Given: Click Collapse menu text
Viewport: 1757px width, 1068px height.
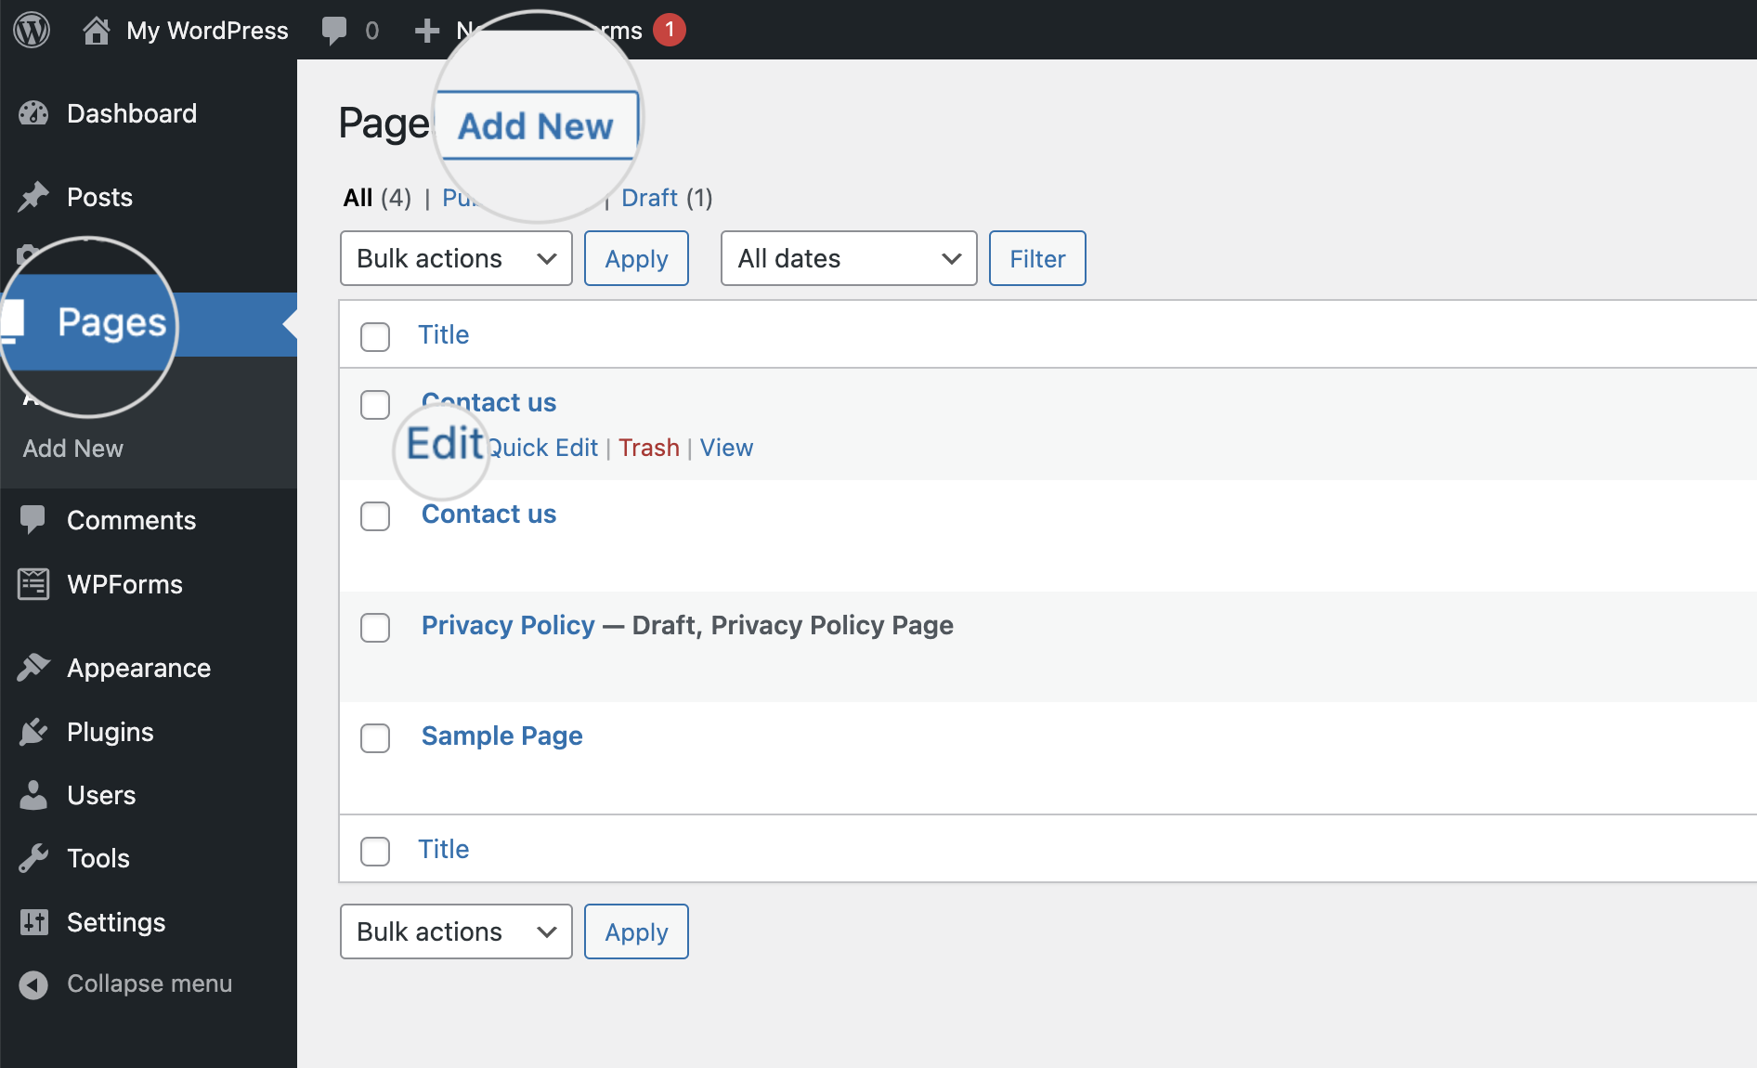Looking at the screenshot, I should tap(150, 983).
